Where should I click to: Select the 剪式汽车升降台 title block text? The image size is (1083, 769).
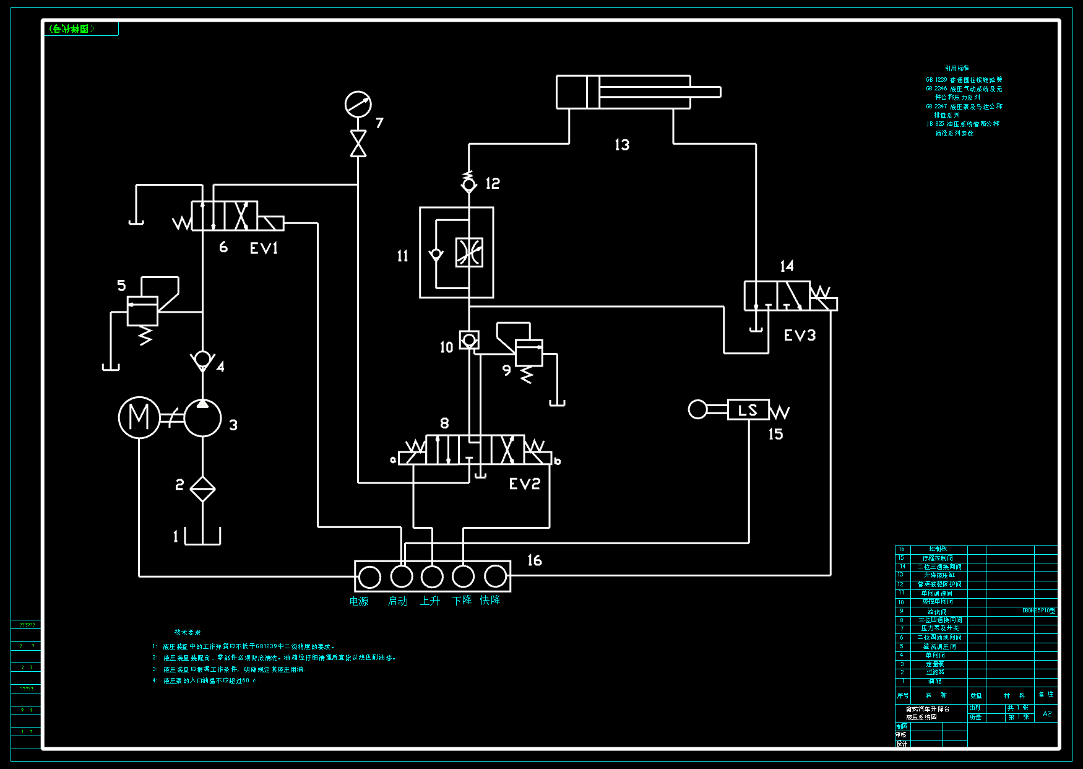click(928, 709)
